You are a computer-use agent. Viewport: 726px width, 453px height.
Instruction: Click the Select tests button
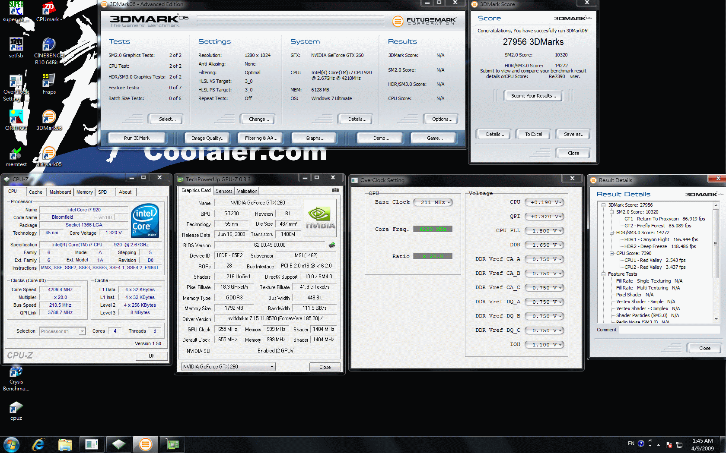167,119
